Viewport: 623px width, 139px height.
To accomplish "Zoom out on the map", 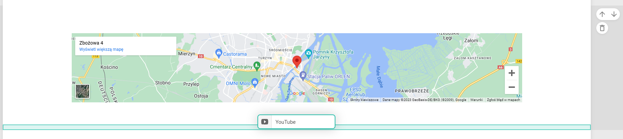I will point(512,87).
